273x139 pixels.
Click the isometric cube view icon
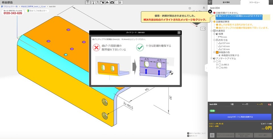point(190,8)
